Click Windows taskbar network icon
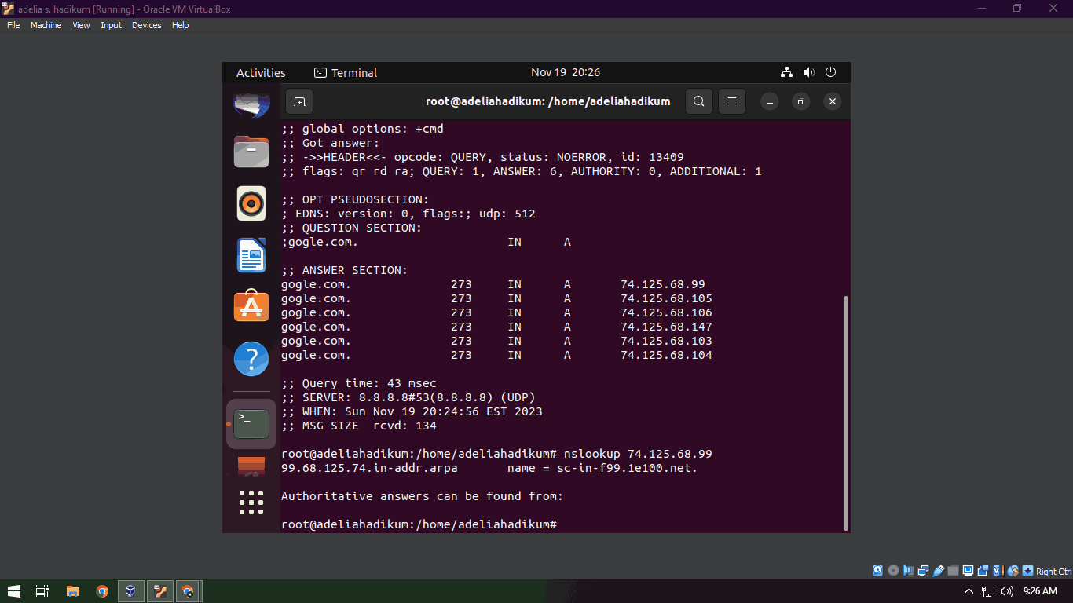The width and height of the screenshot is (1073, 603). [988, 591]
